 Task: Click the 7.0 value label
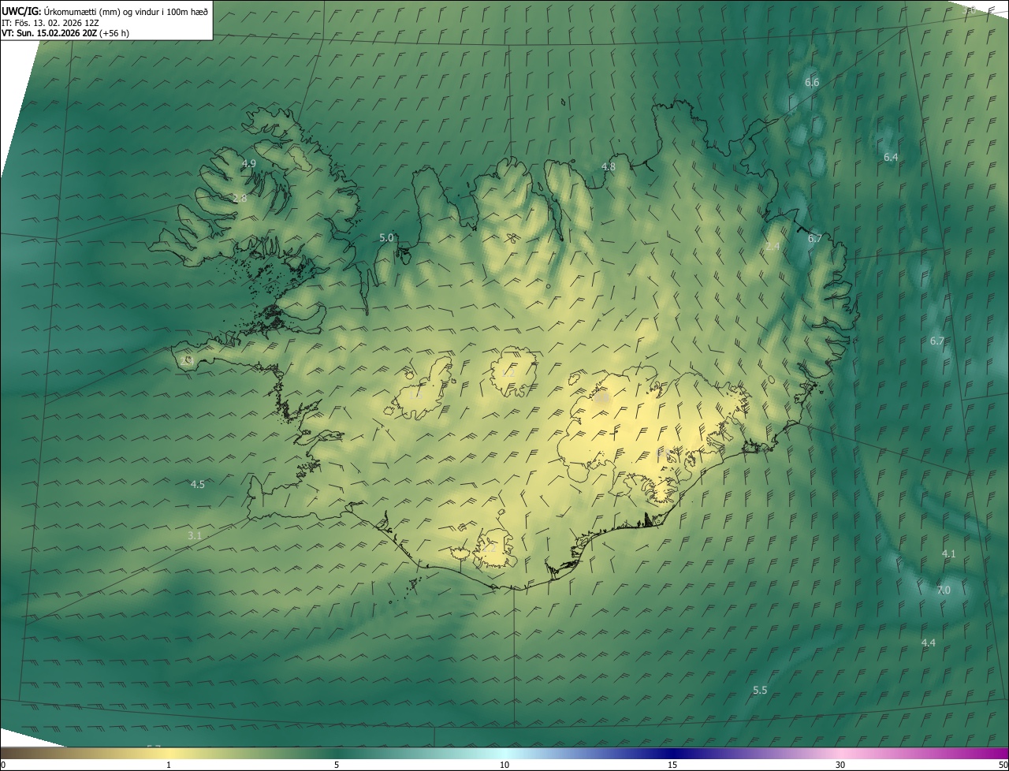point(944,590)
